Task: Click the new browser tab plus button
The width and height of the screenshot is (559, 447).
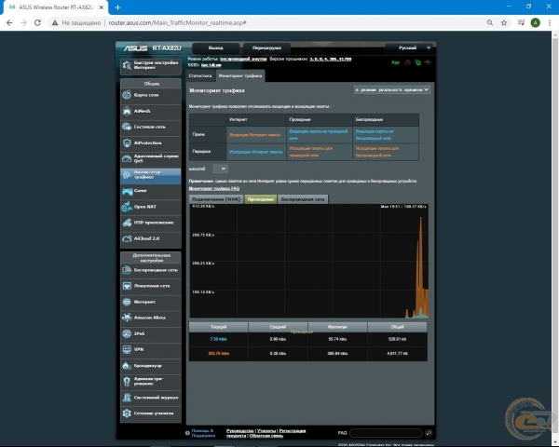Action: click(118, 7)
